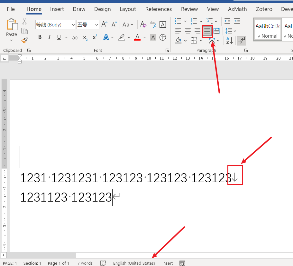Toggle bold formatting
This screenshot has height=266, width=293.
click(40, 37)
